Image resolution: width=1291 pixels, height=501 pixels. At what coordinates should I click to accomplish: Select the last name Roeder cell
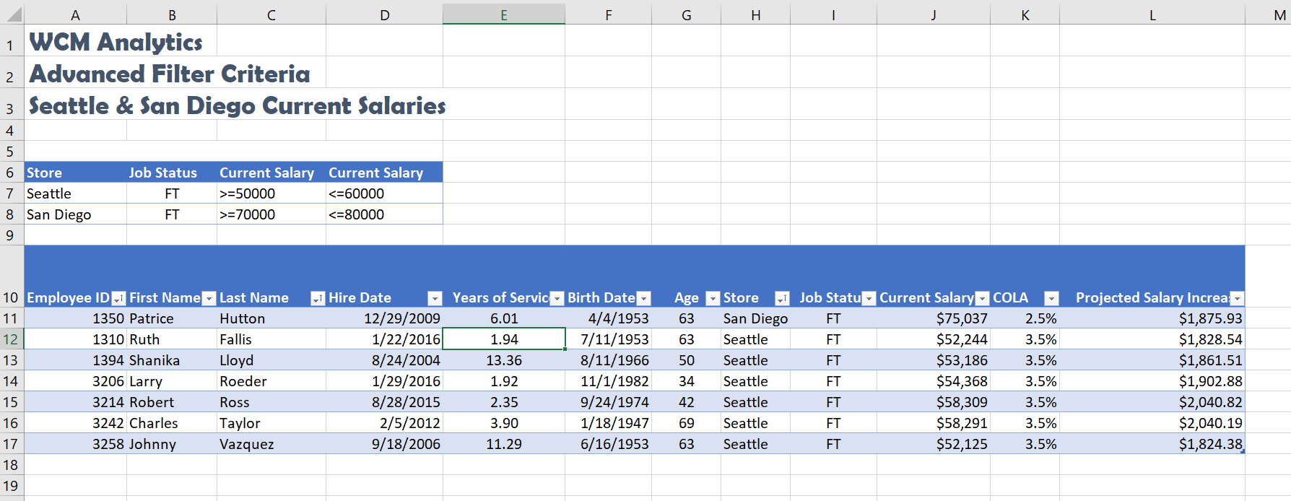(271, 381)
